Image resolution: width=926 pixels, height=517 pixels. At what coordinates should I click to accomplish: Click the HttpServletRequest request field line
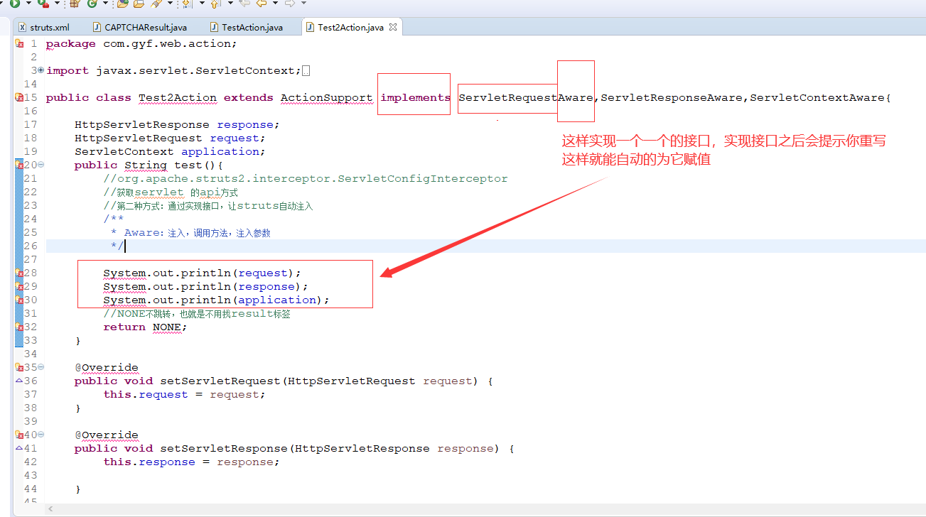171,138
